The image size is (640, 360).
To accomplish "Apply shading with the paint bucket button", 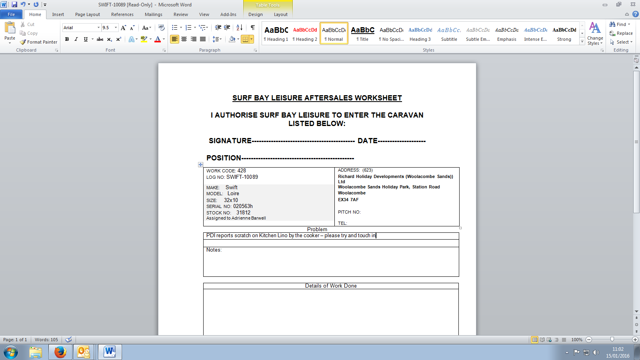I will (x=232, y=39).
